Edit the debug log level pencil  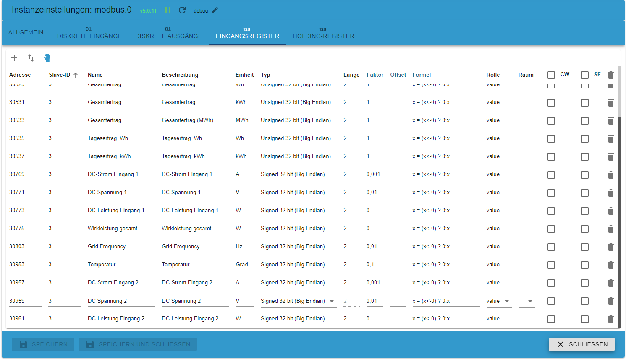[215, 10]
